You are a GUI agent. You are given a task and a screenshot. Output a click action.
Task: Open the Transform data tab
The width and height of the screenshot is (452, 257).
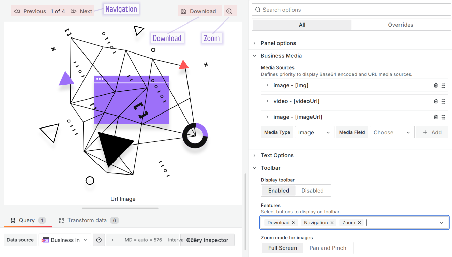(88, 220)
